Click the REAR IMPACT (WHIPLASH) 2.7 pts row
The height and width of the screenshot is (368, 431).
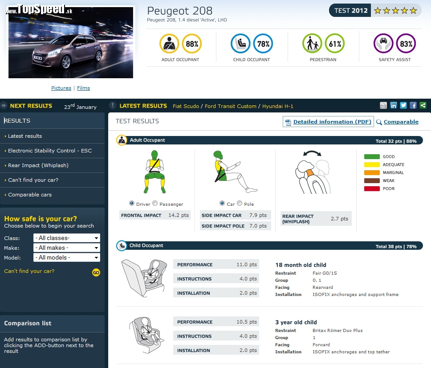point(316,219)
